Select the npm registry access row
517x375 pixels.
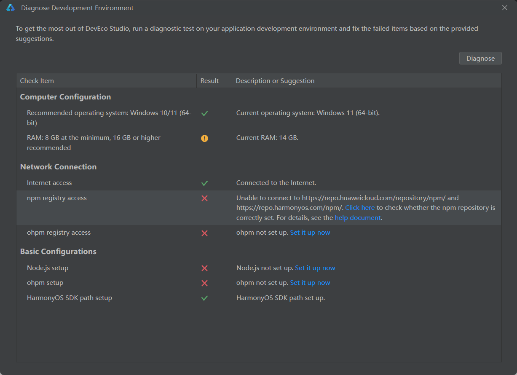point(259,208)
